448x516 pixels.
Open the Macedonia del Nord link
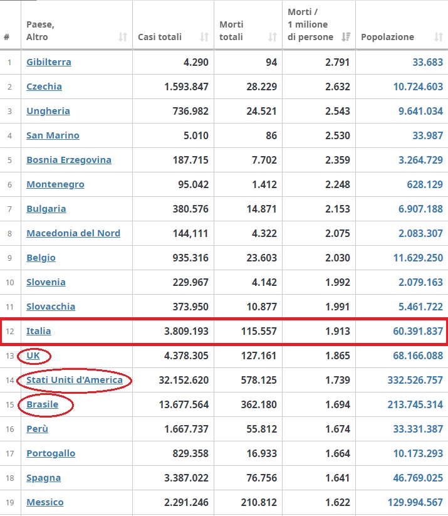click(73, 233)
